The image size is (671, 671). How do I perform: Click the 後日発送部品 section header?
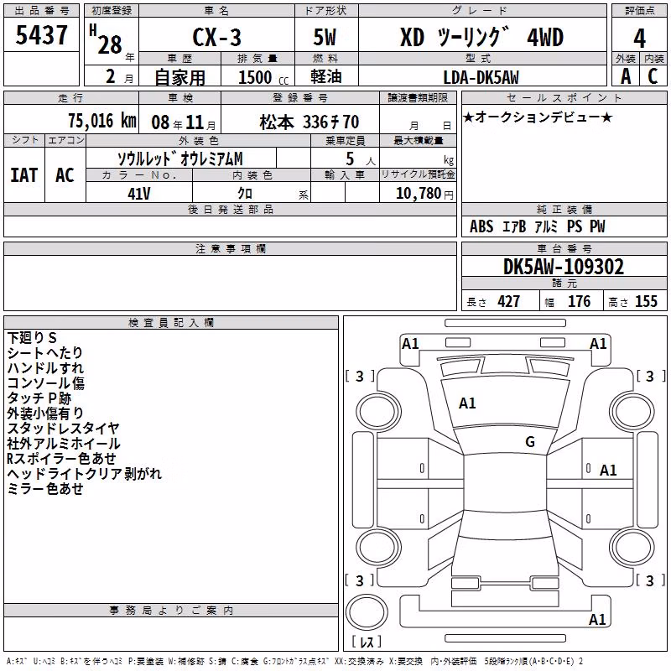tap(231, 209)
